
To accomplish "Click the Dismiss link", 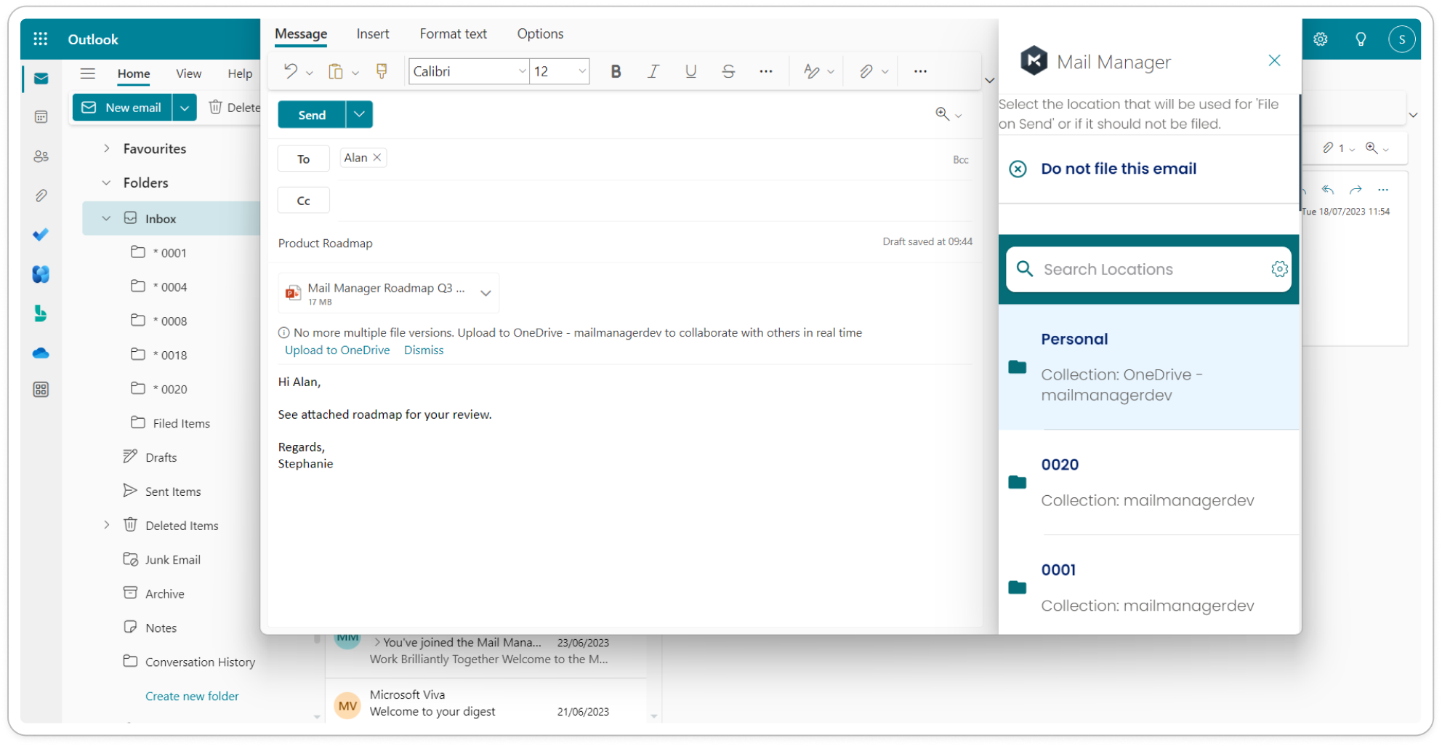I will [x=424, y=350].
